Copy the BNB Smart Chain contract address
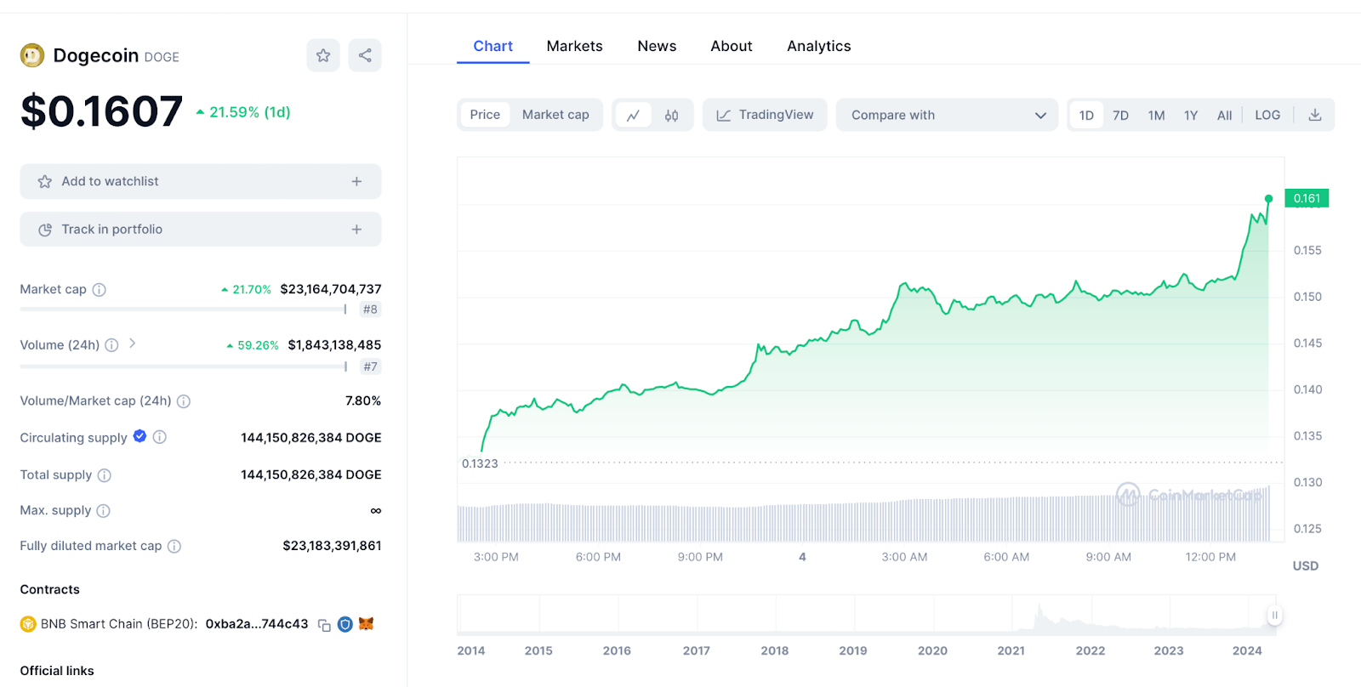This screenshot has height=687, width=1361. pos(324,625)
